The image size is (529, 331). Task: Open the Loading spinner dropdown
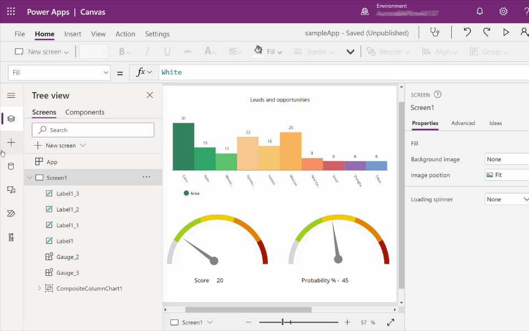pyautogui.click(x=507, y=199)
